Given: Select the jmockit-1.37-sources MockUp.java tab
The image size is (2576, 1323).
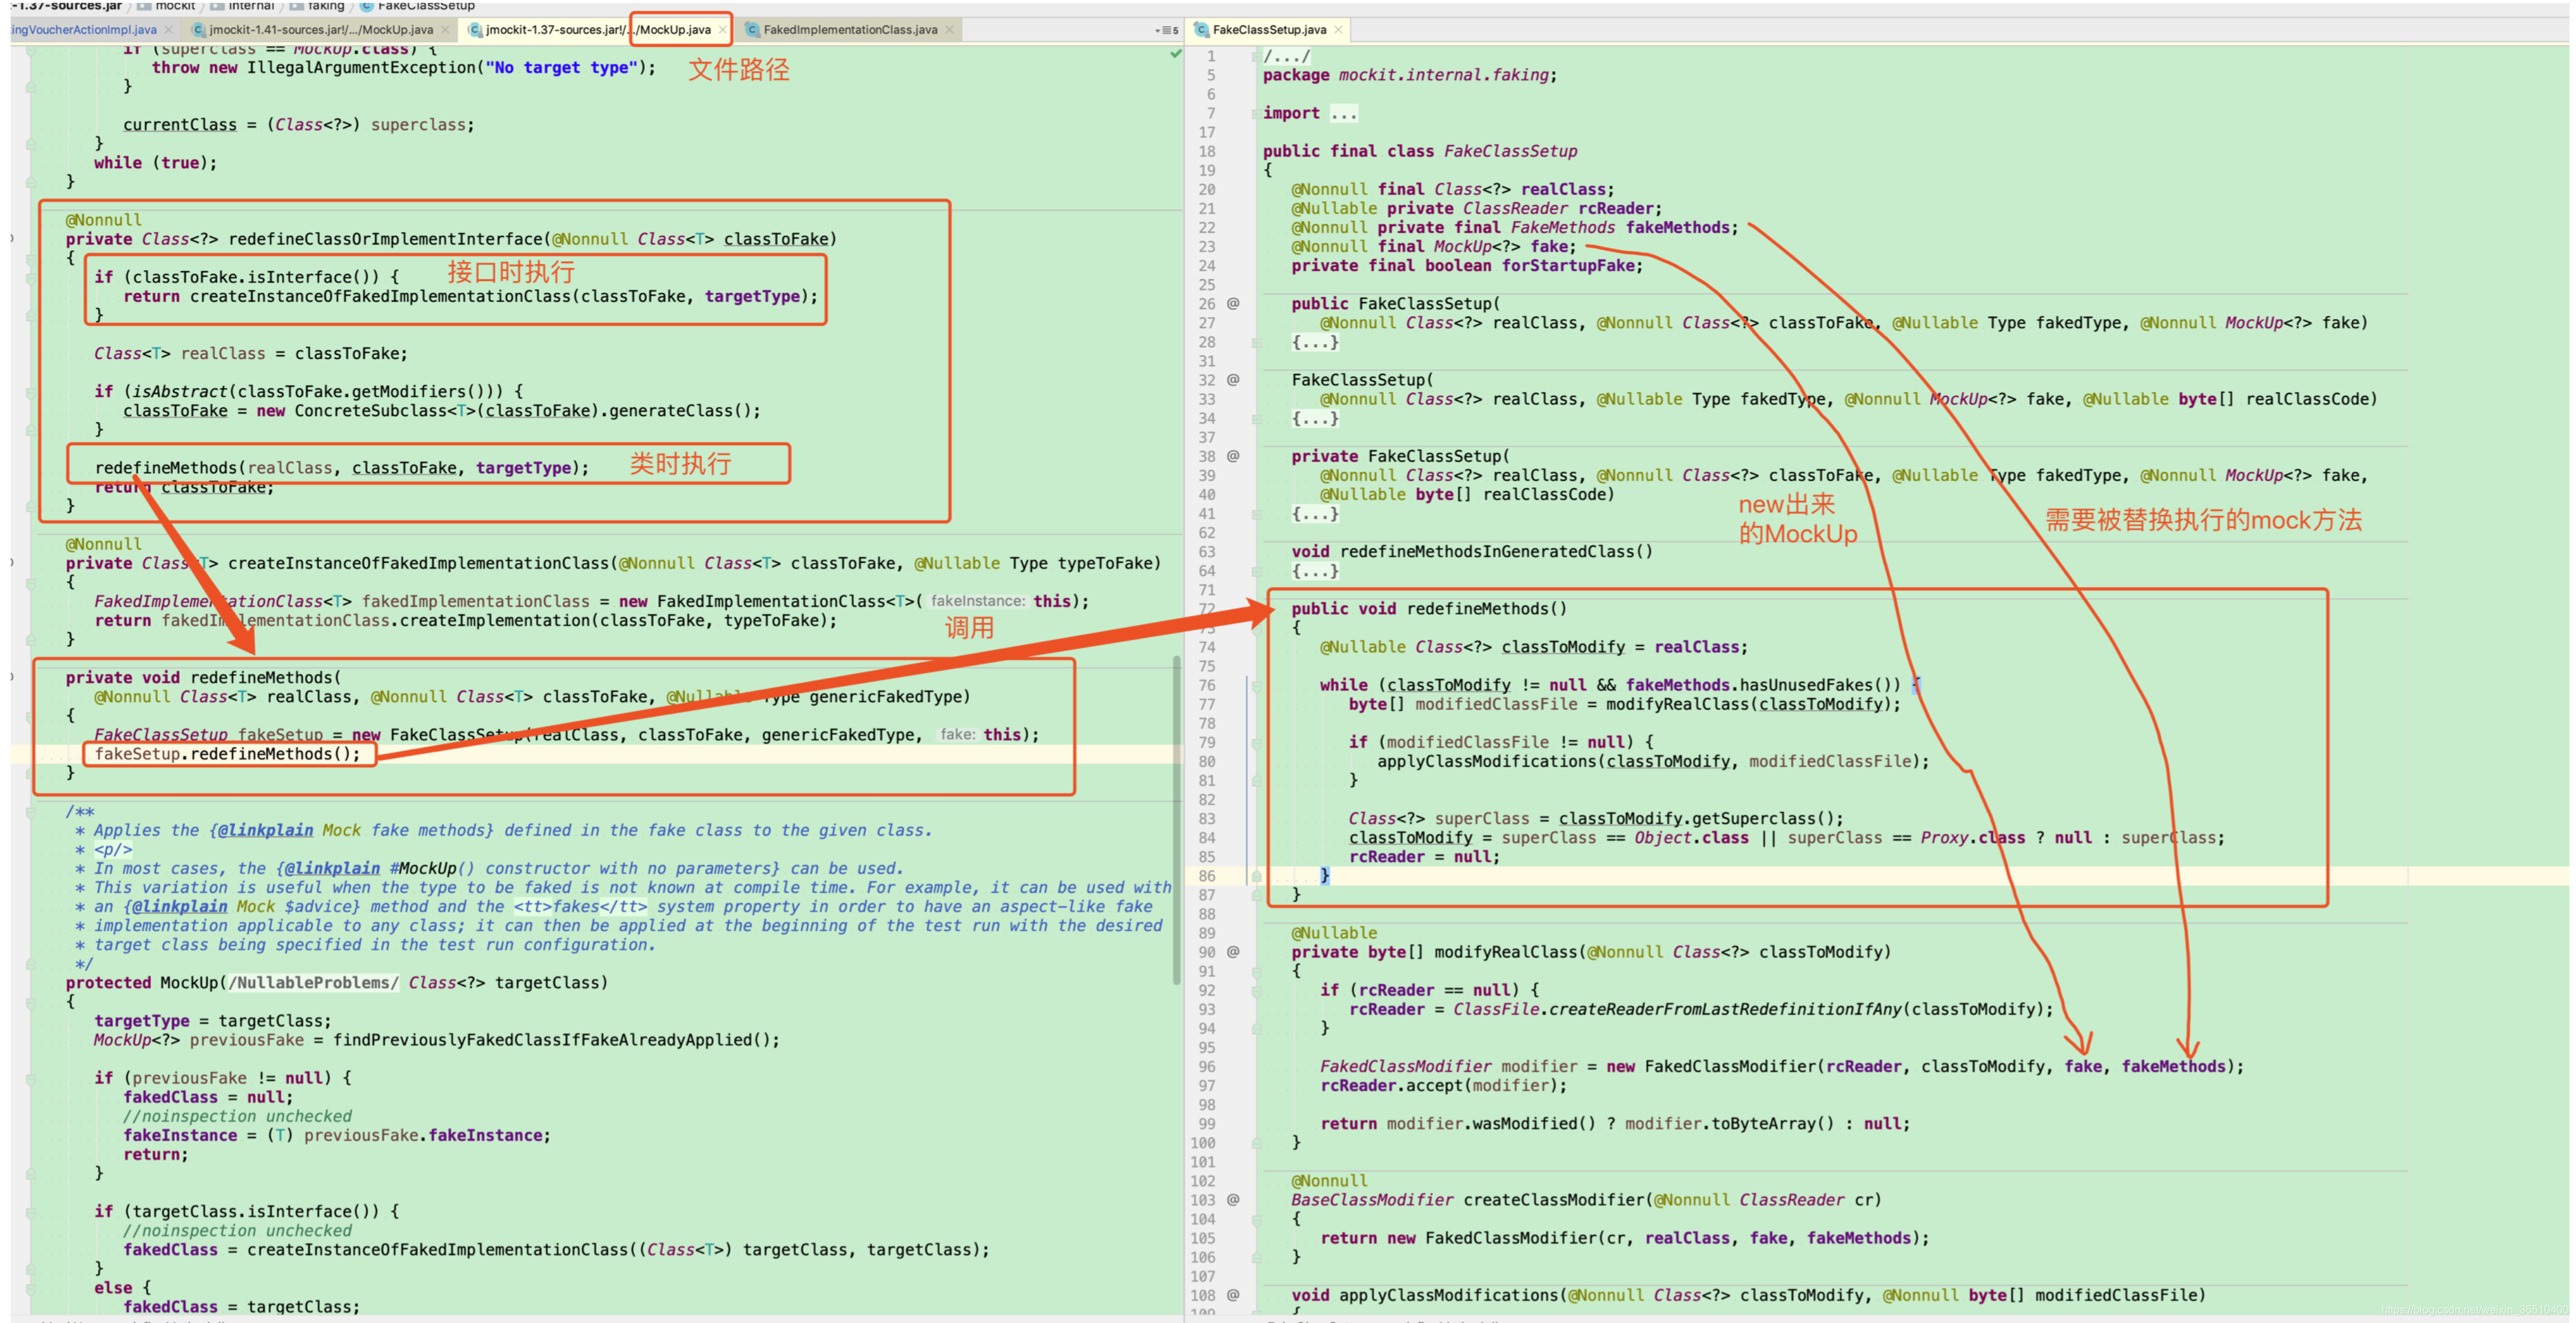Looking at the screenshot, I should click(x=598, y=30).
